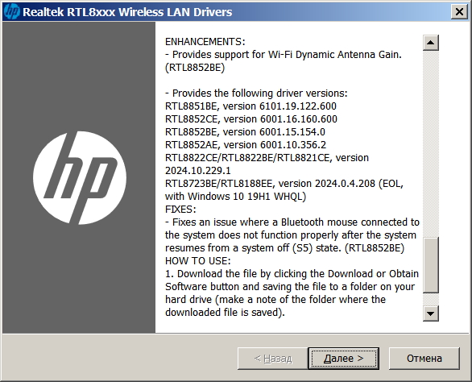Click the RTL8852BE version 6001.15.154.0 line
The image size is (472, 382).
245,132
